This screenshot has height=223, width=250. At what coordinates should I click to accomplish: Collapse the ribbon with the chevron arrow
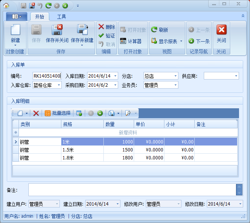coord(243,16)
